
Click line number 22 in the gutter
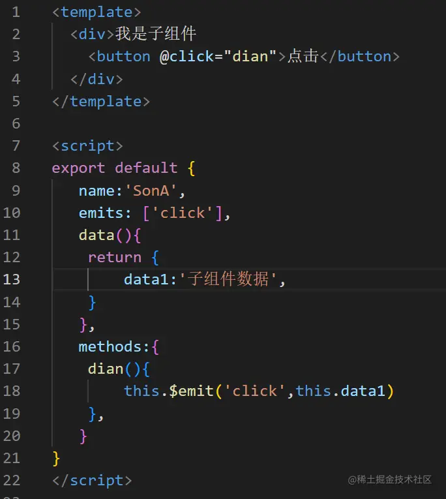tap(12, 480)
